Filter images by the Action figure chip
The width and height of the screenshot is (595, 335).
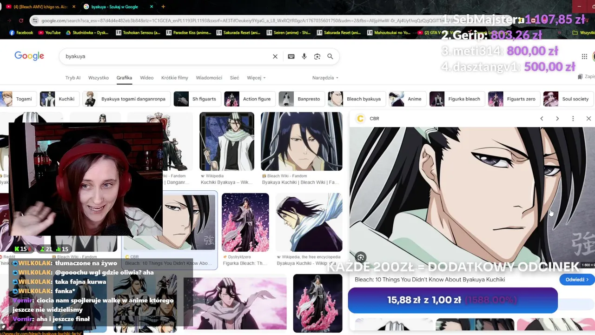tap(250, 99)
